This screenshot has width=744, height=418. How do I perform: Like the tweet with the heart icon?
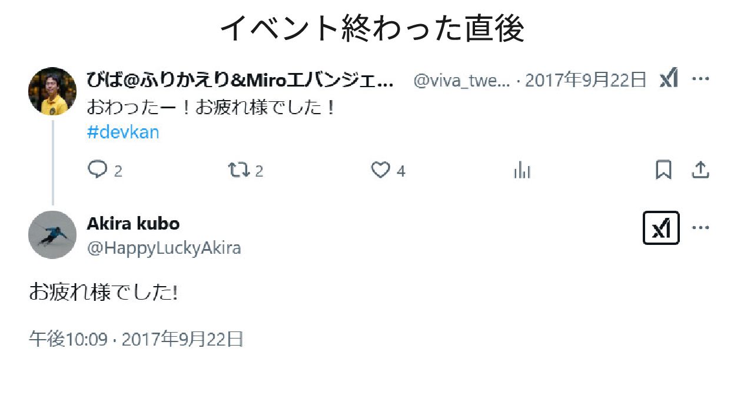381,170
